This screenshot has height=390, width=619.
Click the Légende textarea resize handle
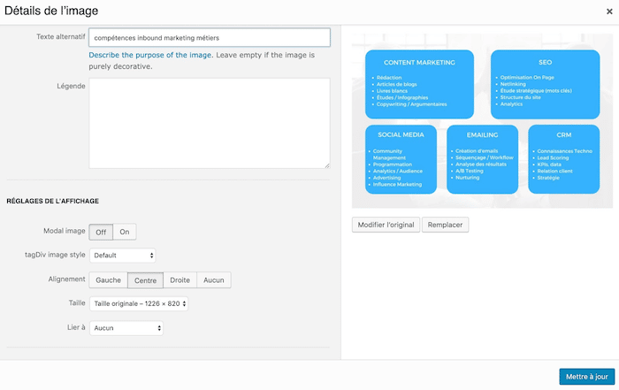click(325, 164)
